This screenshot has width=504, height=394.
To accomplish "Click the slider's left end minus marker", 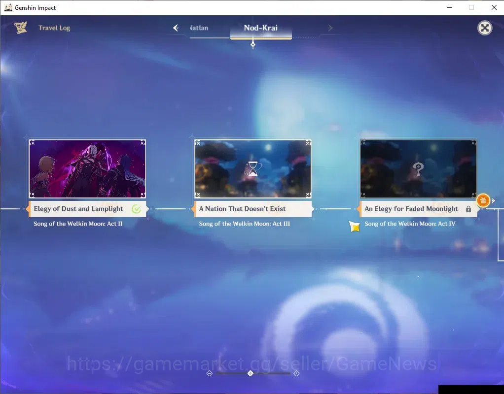I will pyautogui.click(x=209, y=373).
